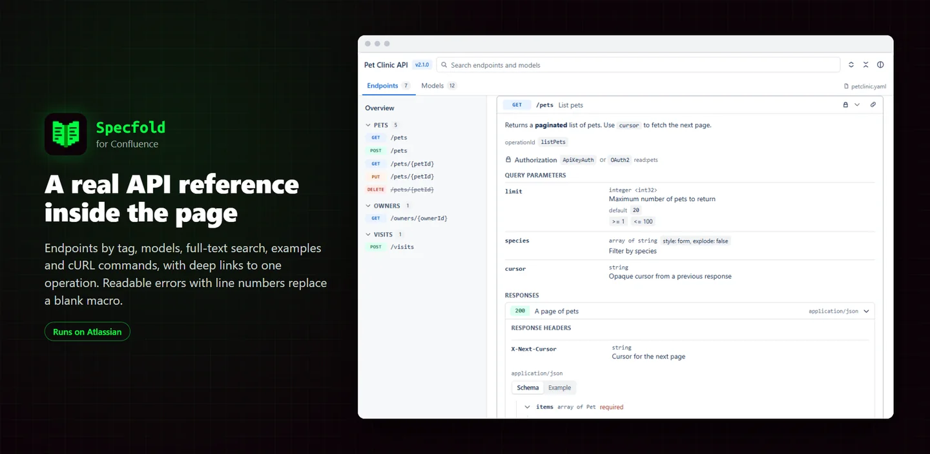Click the '>= 1' constraint chip
Image resolution: width=930 pixels, height=454 pixels.
tap(618, 221)
